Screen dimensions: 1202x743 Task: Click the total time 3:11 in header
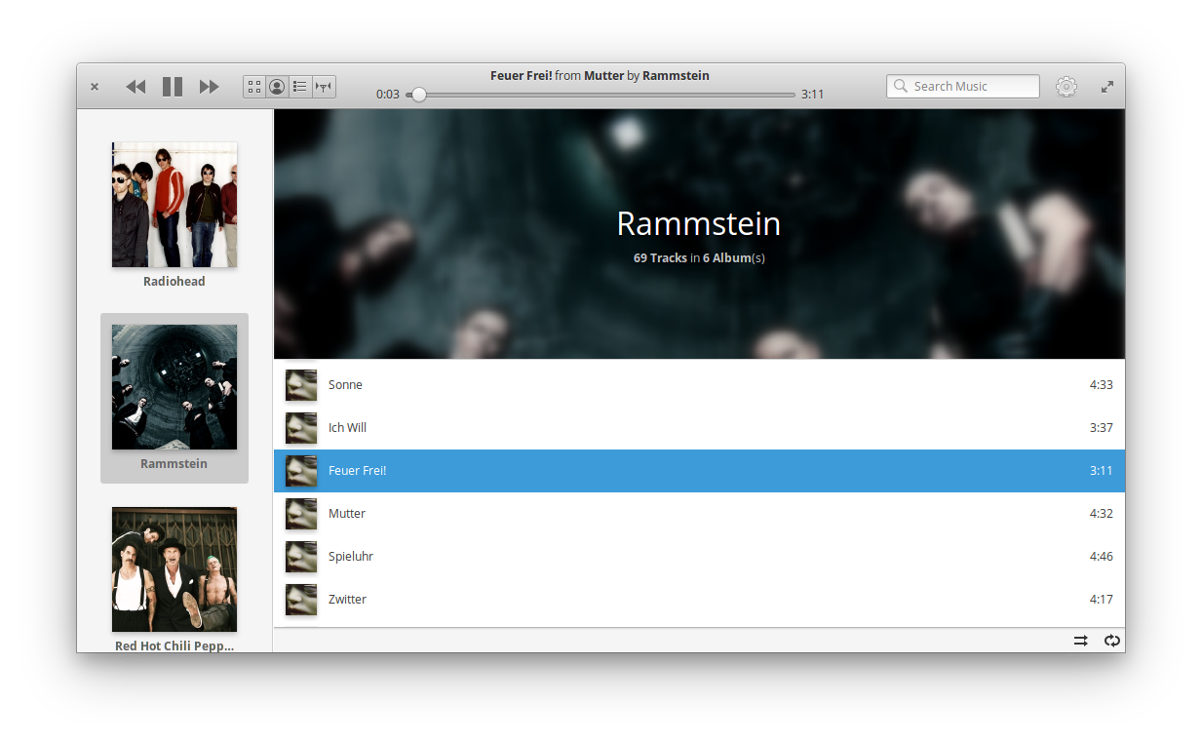[x=813, y=95]
